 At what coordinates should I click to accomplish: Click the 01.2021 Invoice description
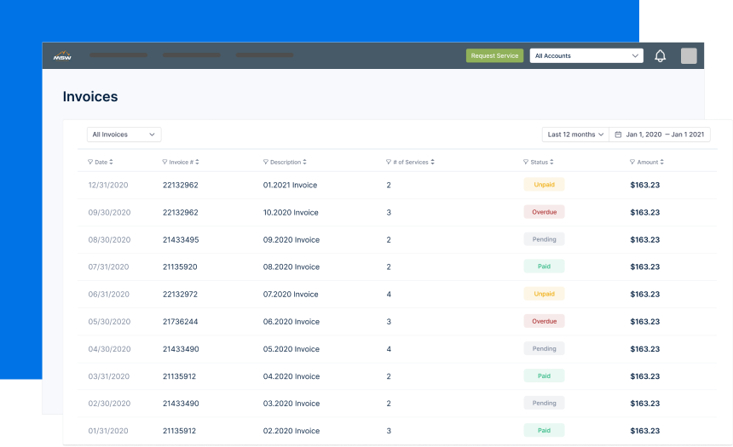(291, 185)
